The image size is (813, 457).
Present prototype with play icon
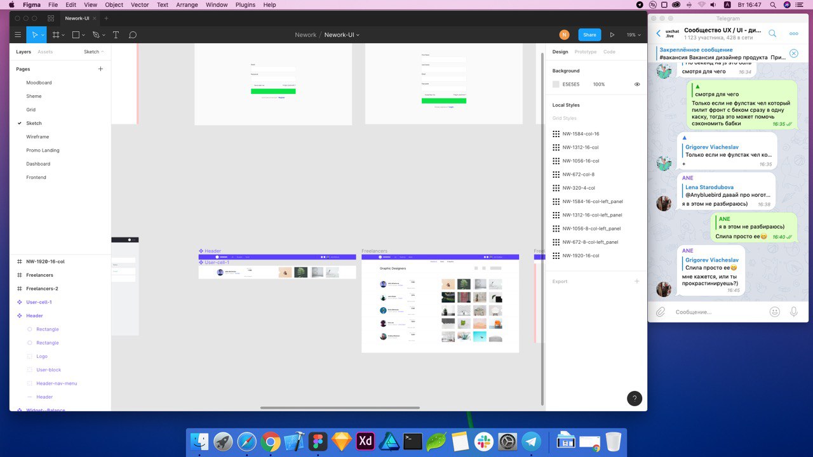pyautogui.click(x=612, y=35)
